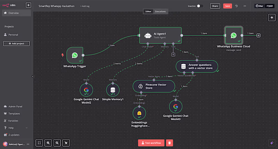Click the plus button beside n8n logo
The image size is (278, 149).
[x=28, y=5]
